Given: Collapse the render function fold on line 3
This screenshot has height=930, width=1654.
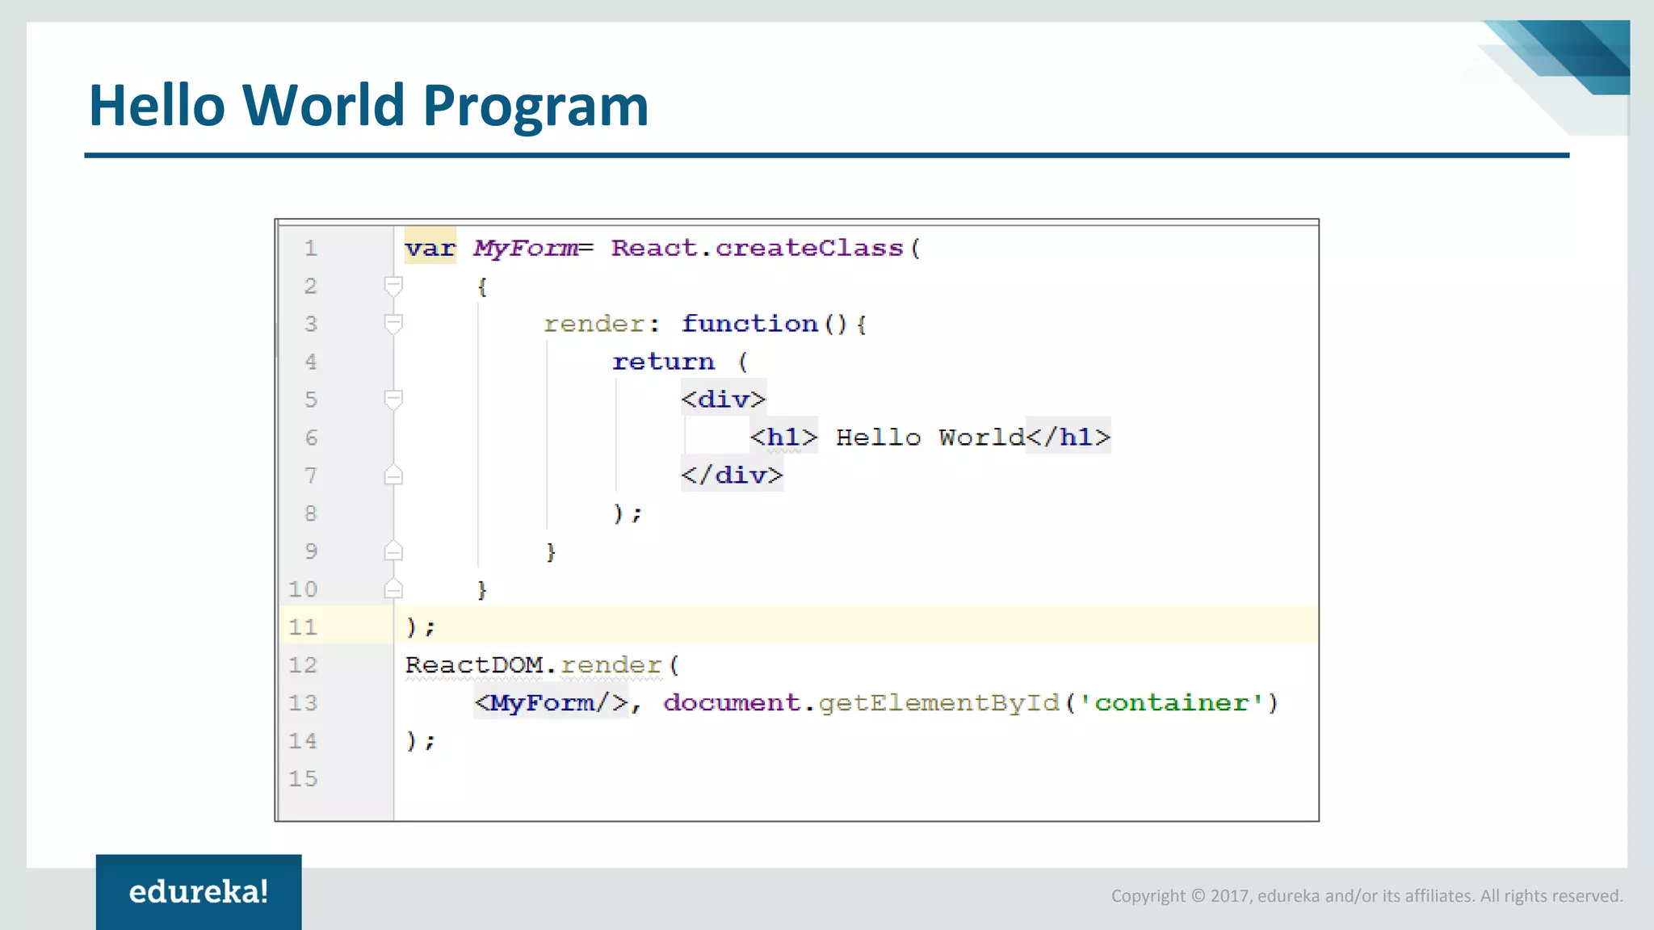Looking at the screenshot, I should pos(393,324).
